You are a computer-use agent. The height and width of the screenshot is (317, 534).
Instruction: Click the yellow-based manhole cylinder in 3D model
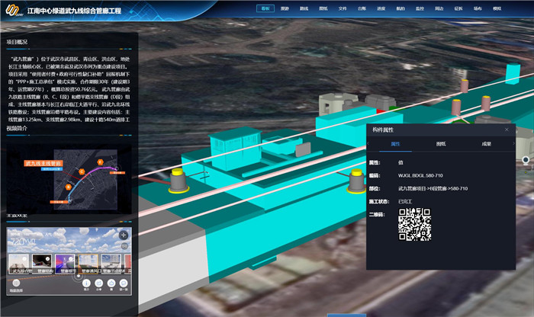[179, 181]
